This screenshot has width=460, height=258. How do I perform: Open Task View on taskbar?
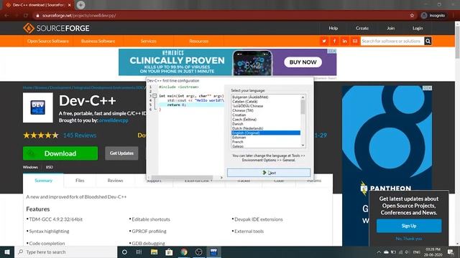pos(139,252)
